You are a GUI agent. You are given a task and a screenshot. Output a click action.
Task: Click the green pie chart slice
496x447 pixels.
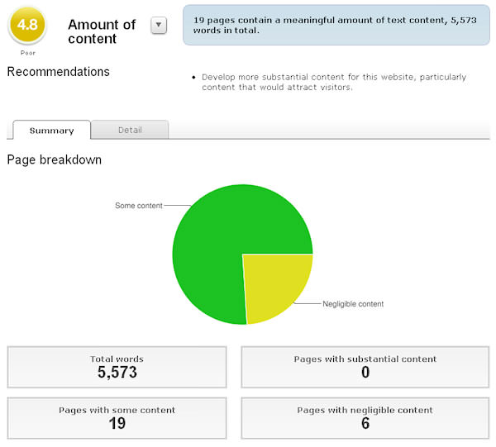(217, 248)
